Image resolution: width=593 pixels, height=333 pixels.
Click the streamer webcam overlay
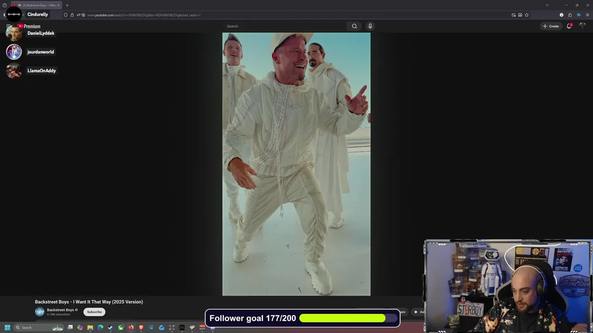click(508, 286)
